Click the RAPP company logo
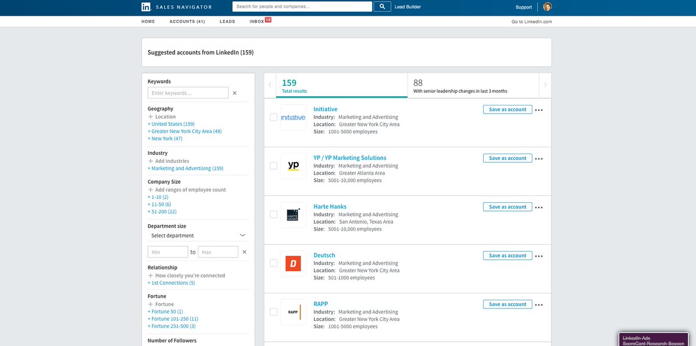The height and width of the screenshot is (346, 696). coord(293,312)
